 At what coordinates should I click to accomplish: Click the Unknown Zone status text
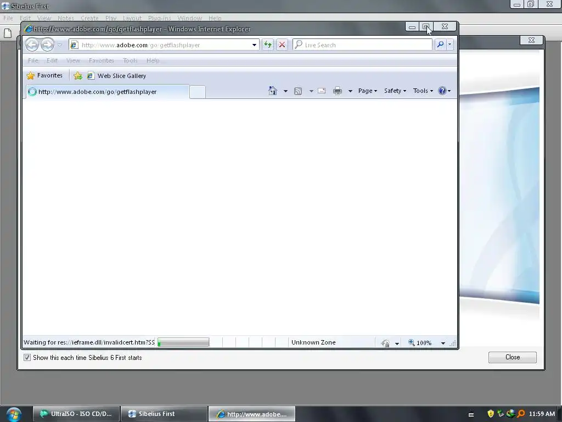313,342
